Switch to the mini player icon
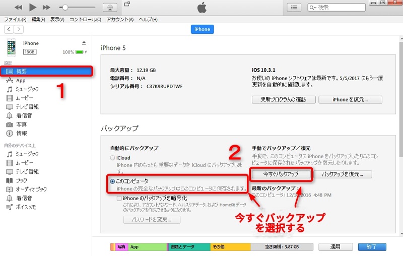 click(127, 4)
